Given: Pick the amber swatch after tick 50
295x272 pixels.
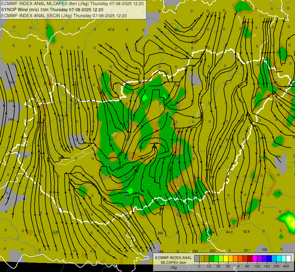Looking at the screenshot, I should click(231, 259).
